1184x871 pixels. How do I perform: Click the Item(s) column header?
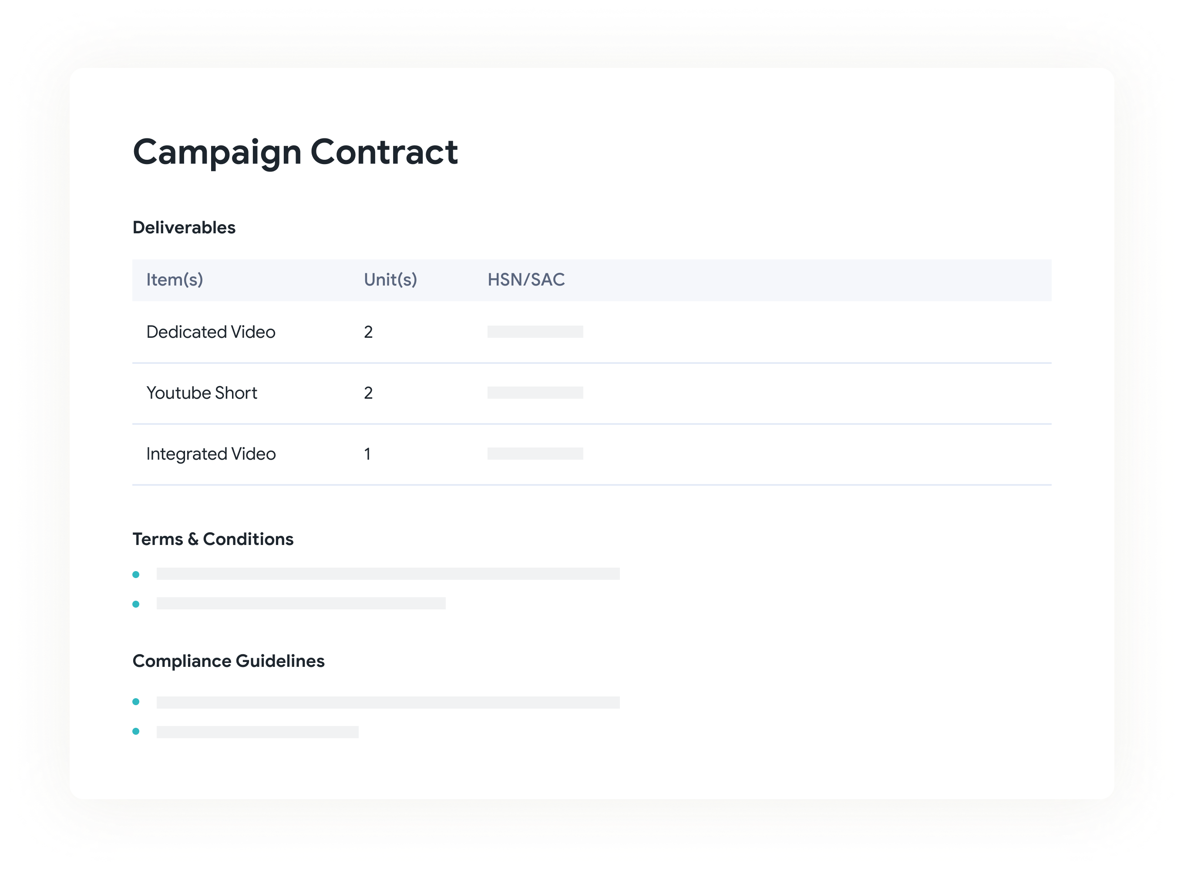[175, 279]
